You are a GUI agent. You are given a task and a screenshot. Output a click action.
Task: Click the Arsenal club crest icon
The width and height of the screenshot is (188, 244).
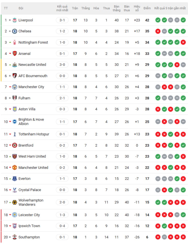[x=15, y=53]
